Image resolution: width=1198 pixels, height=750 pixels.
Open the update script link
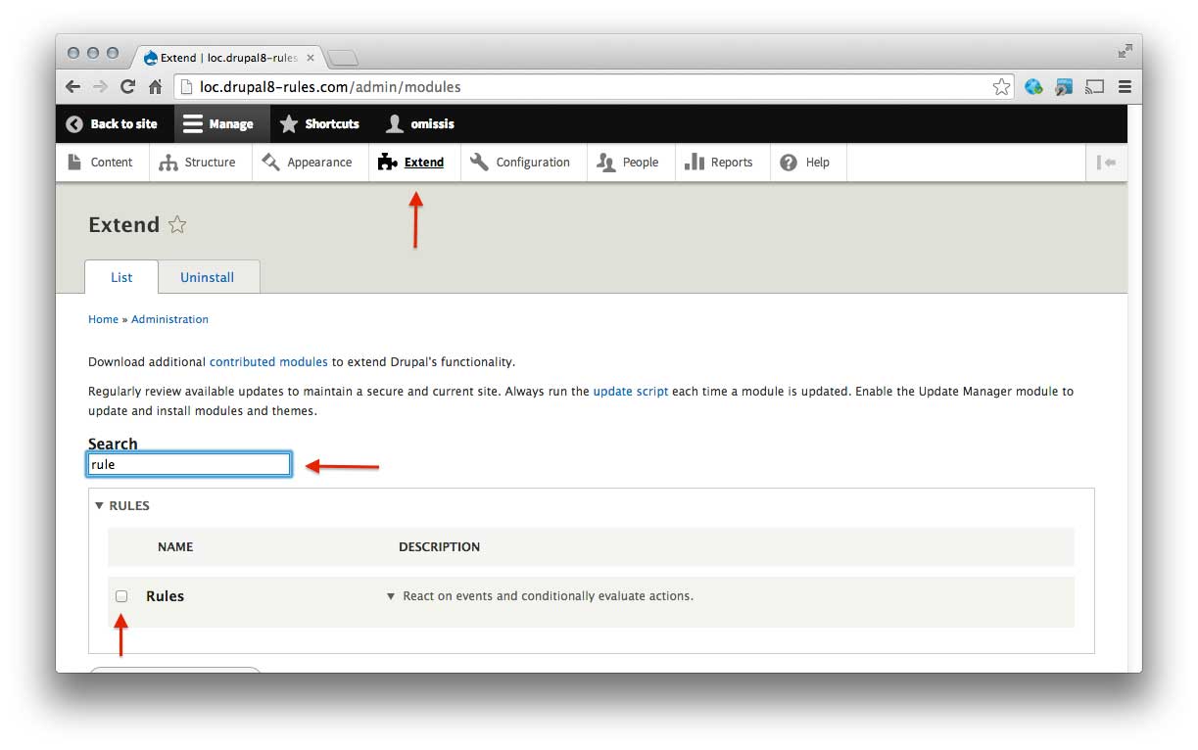pyautogui.click(x=631, y=392)
